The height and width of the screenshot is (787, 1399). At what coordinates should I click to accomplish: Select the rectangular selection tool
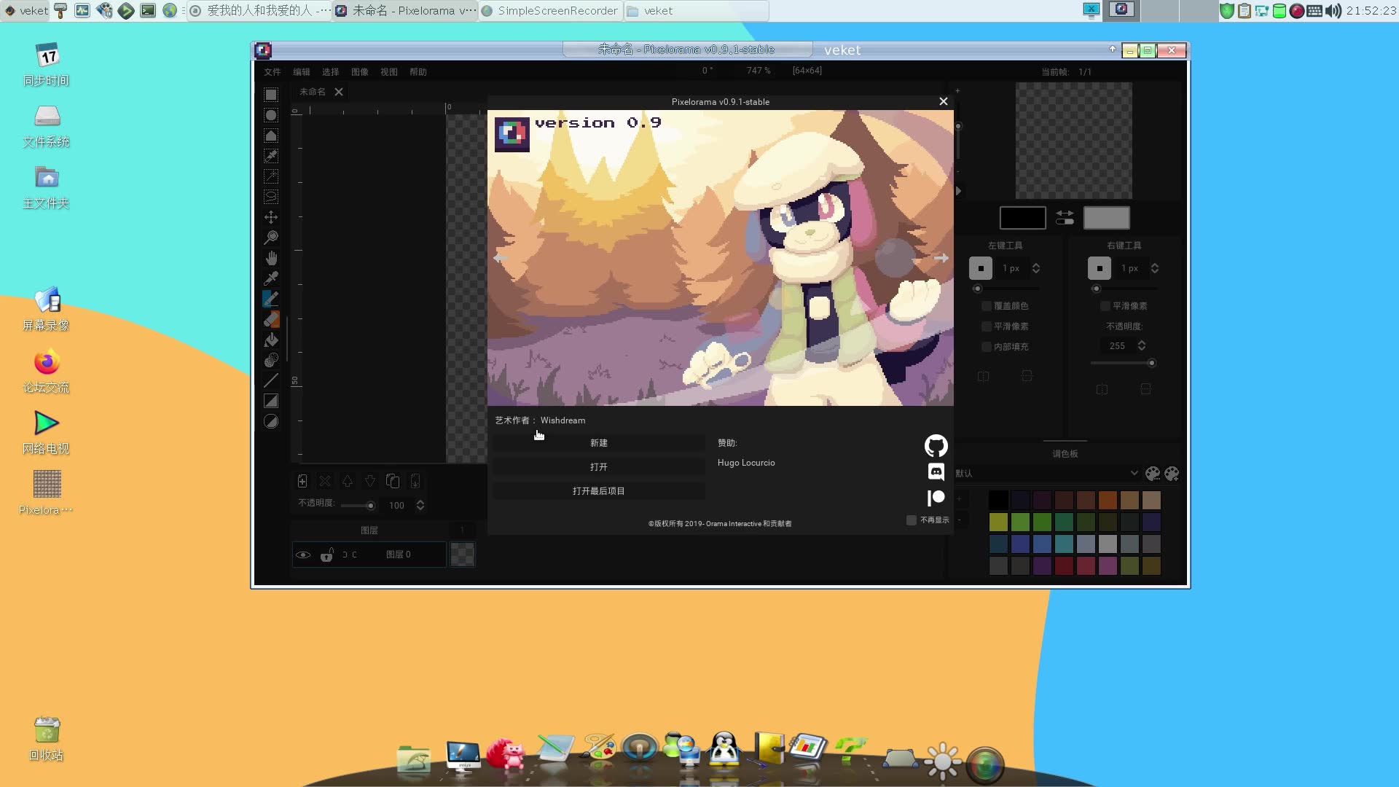pos(270,95)
